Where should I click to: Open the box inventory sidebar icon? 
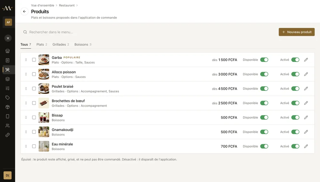click(8, 107)
